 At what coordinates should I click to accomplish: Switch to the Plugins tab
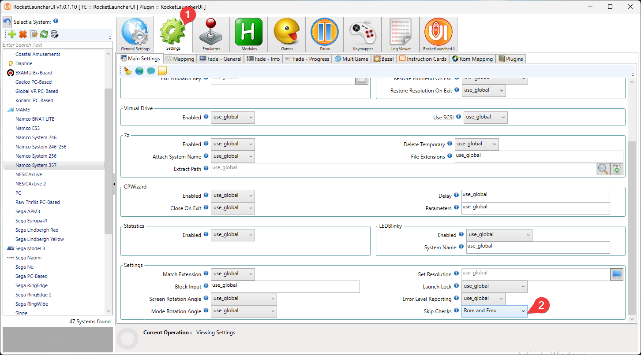511,59
